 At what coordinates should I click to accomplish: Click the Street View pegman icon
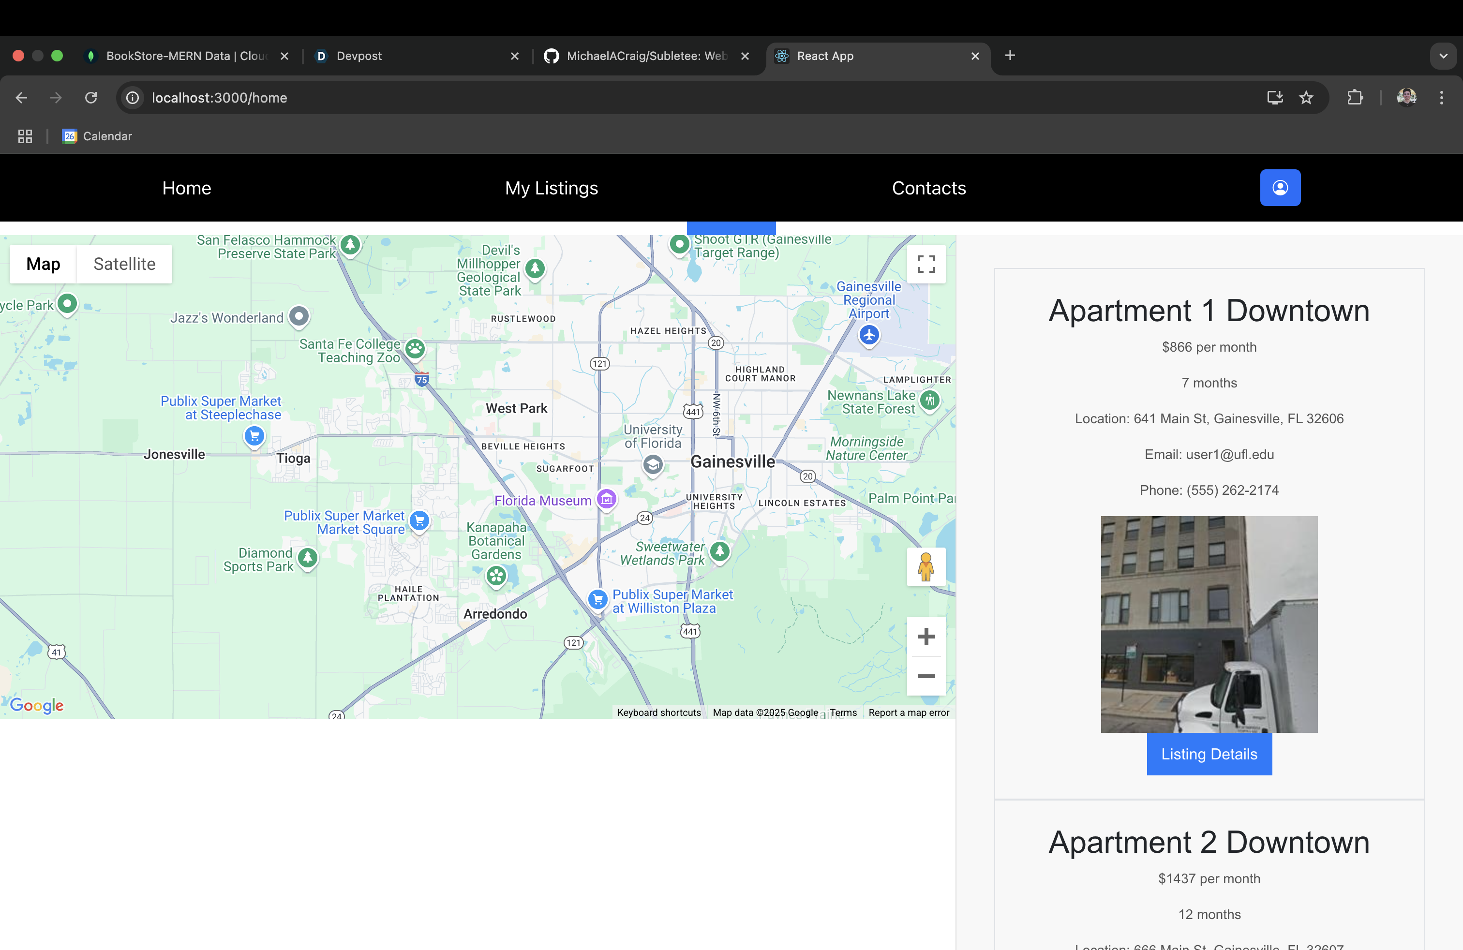click(926, 566)
